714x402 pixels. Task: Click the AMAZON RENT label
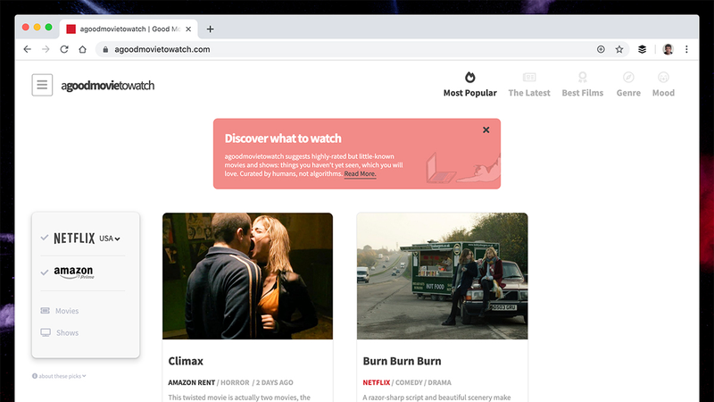click(191, 382)
